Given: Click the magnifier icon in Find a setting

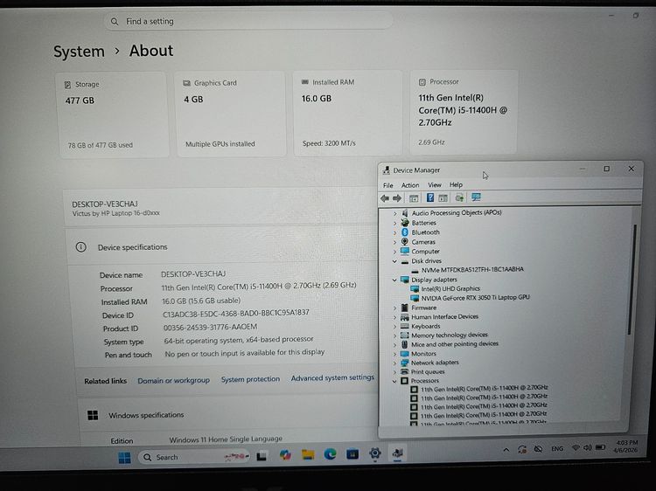Looking at the screenshot, I should [x=115, y=21].
